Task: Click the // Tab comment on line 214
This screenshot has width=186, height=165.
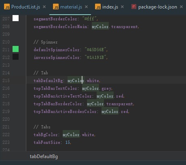Action: (x=41, y=73)
